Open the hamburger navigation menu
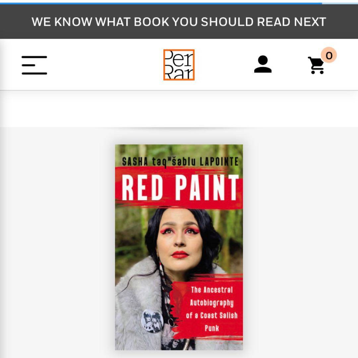358x358 pixels. (x=34, y=65)
